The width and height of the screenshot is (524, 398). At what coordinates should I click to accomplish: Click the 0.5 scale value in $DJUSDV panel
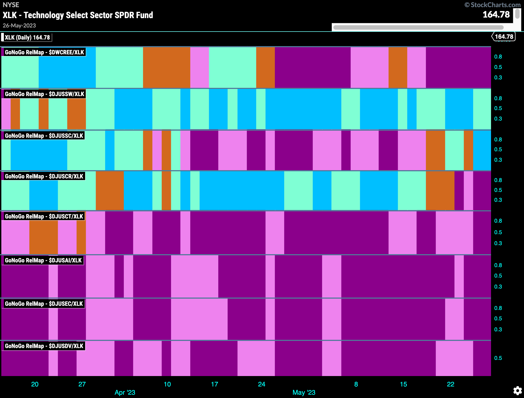coord(498,358)
